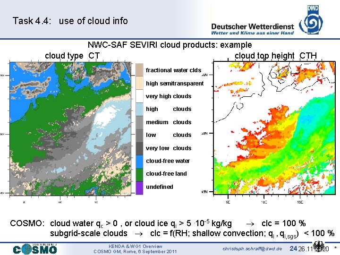Click the 'undefined' legend label
The image size is (340, 255).
point(160,187)
